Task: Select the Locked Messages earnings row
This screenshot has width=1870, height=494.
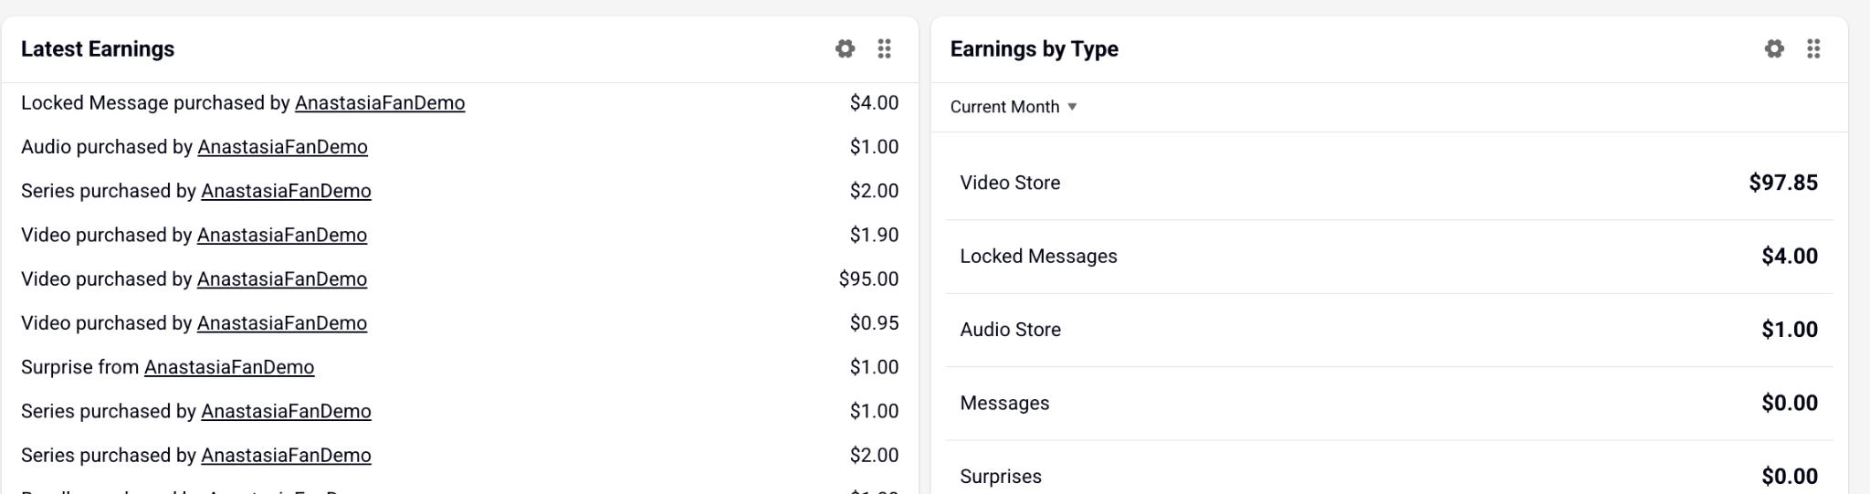Action: tap(1389, 257)
